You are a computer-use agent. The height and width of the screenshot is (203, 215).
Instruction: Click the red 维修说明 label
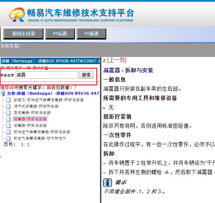pos(9,87)
